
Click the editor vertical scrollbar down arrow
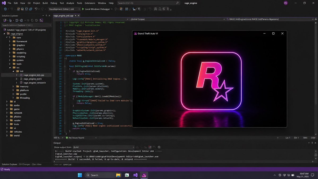pos(316,134)
